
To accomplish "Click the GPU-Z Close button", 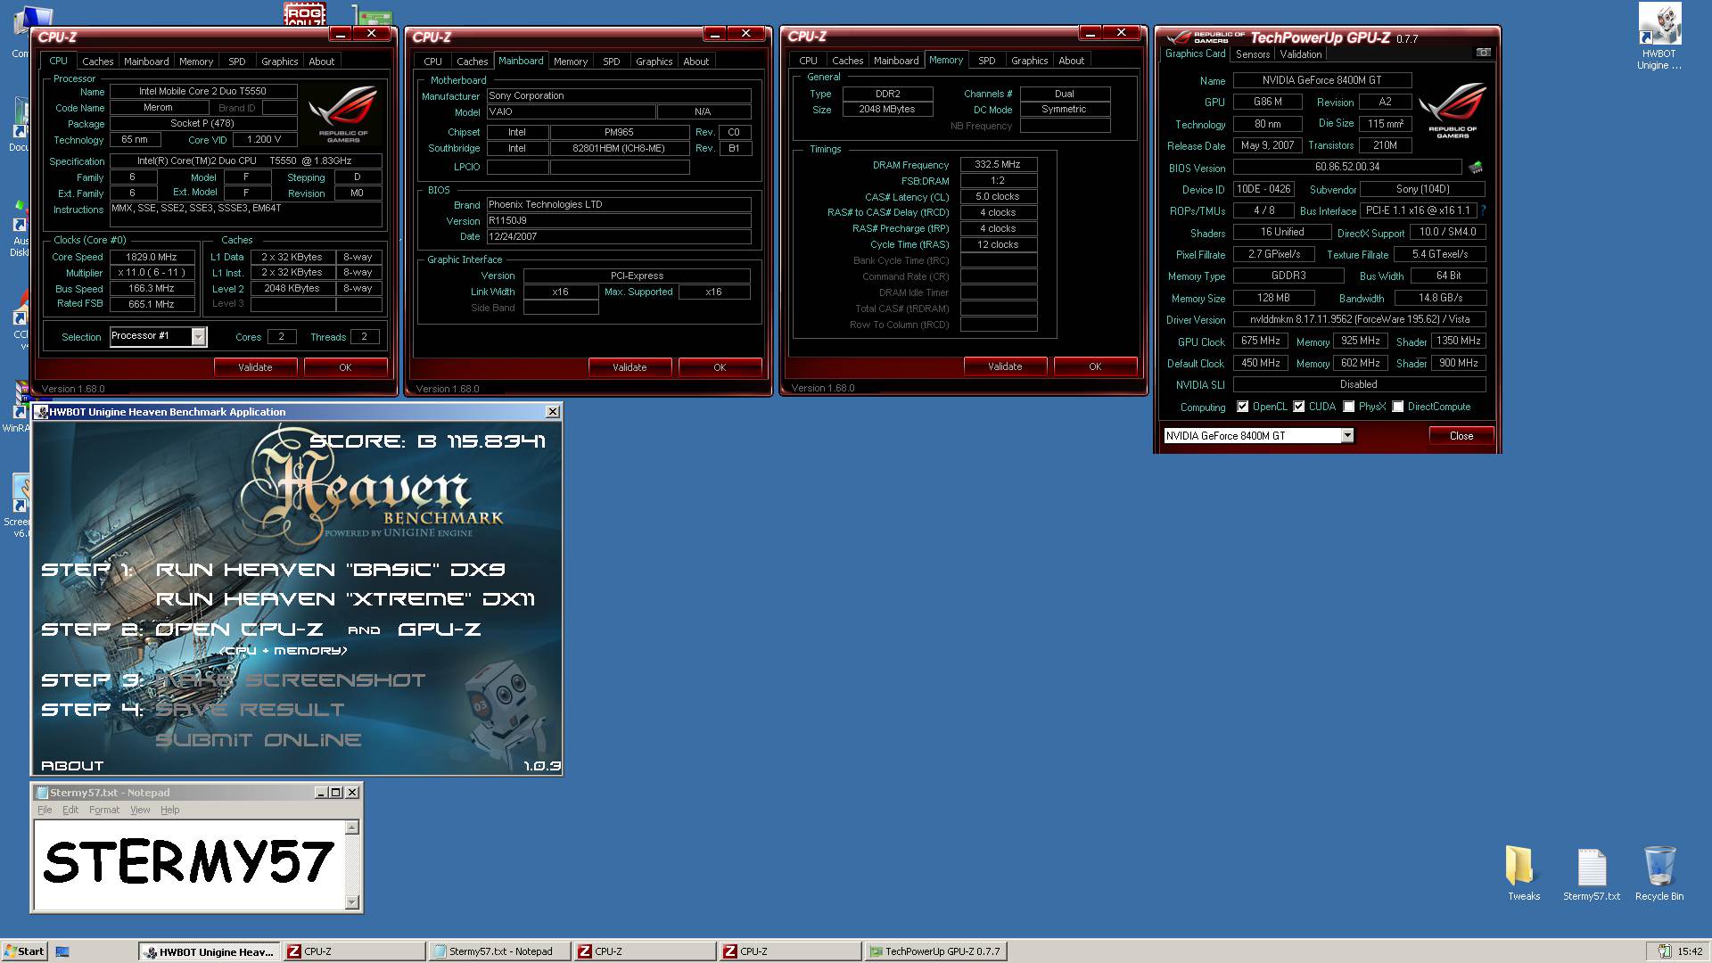I will point(1461,435).
